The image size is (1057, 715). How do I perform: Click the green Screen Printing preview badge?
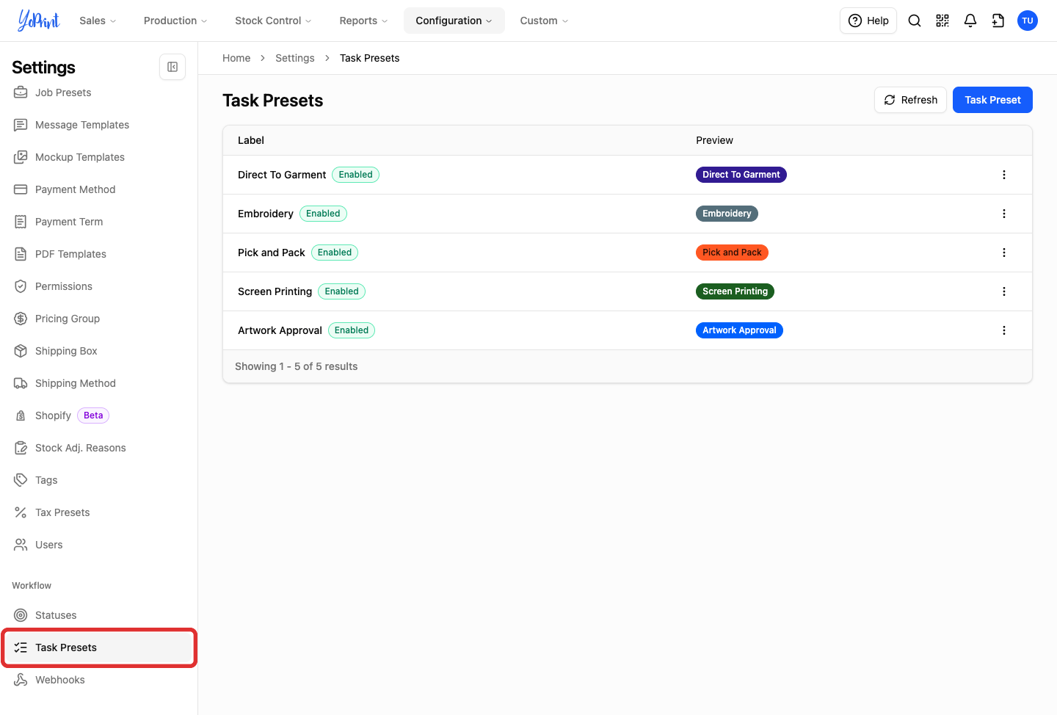[735, 291]
